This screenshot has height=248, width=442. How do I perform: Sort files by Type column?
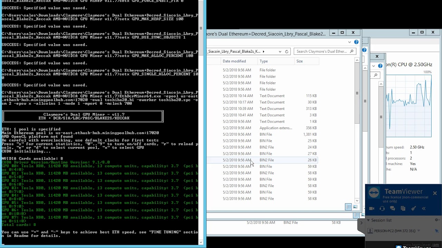(x=275, y=61)
